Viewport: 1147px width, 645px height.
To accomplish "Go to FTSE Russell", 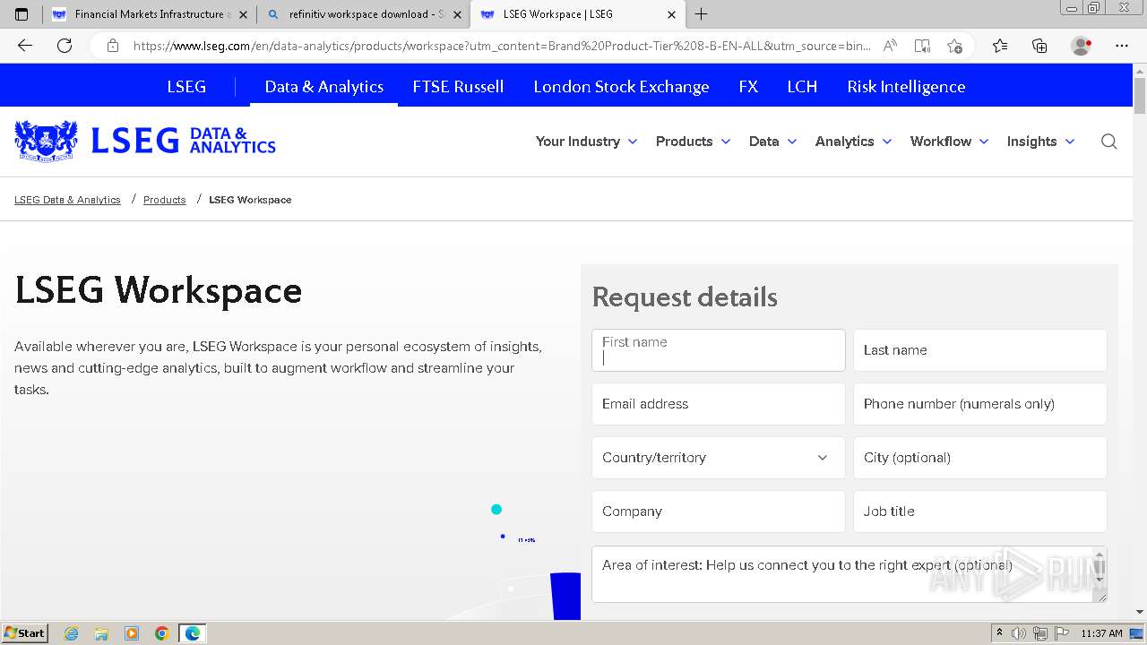I will coord(458,87).
